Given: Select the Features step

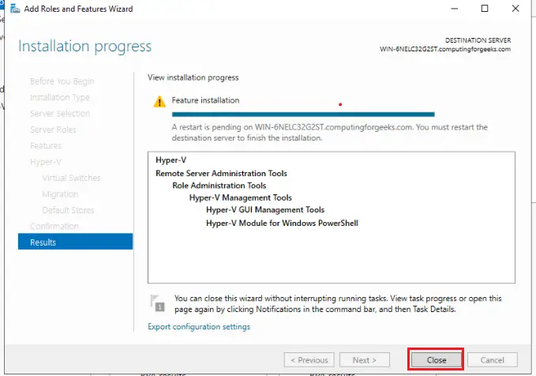Looking at the screenshot, I should coord(46,146).
